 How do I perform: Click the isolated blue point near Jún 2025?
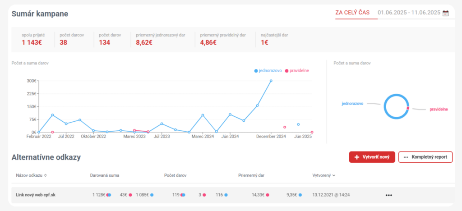(298, 124)
